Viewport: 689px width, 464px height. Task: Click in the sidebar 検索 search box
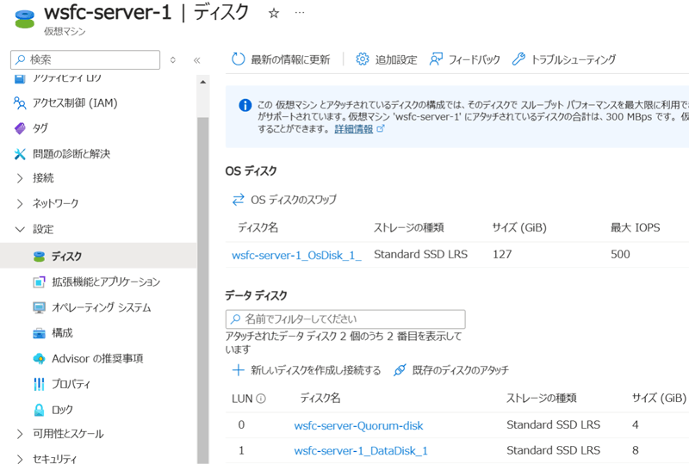(85, 59)
